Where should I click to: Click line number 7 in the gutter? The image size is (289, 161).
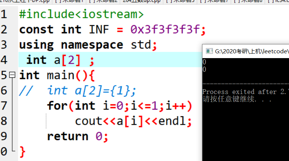(4, 106)
